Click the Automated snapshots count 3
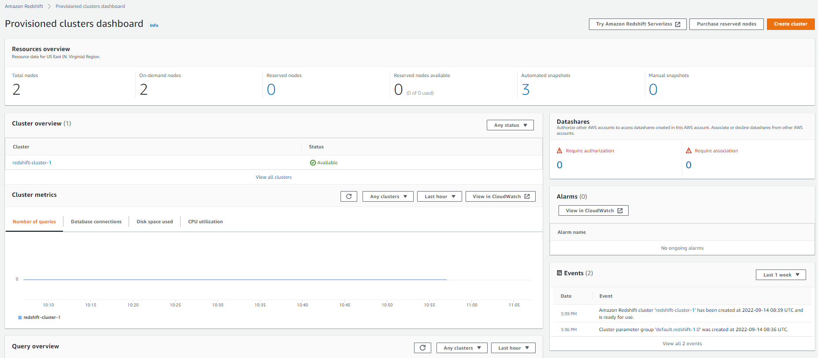Screen dimensions: 818x358 [526, 90]
